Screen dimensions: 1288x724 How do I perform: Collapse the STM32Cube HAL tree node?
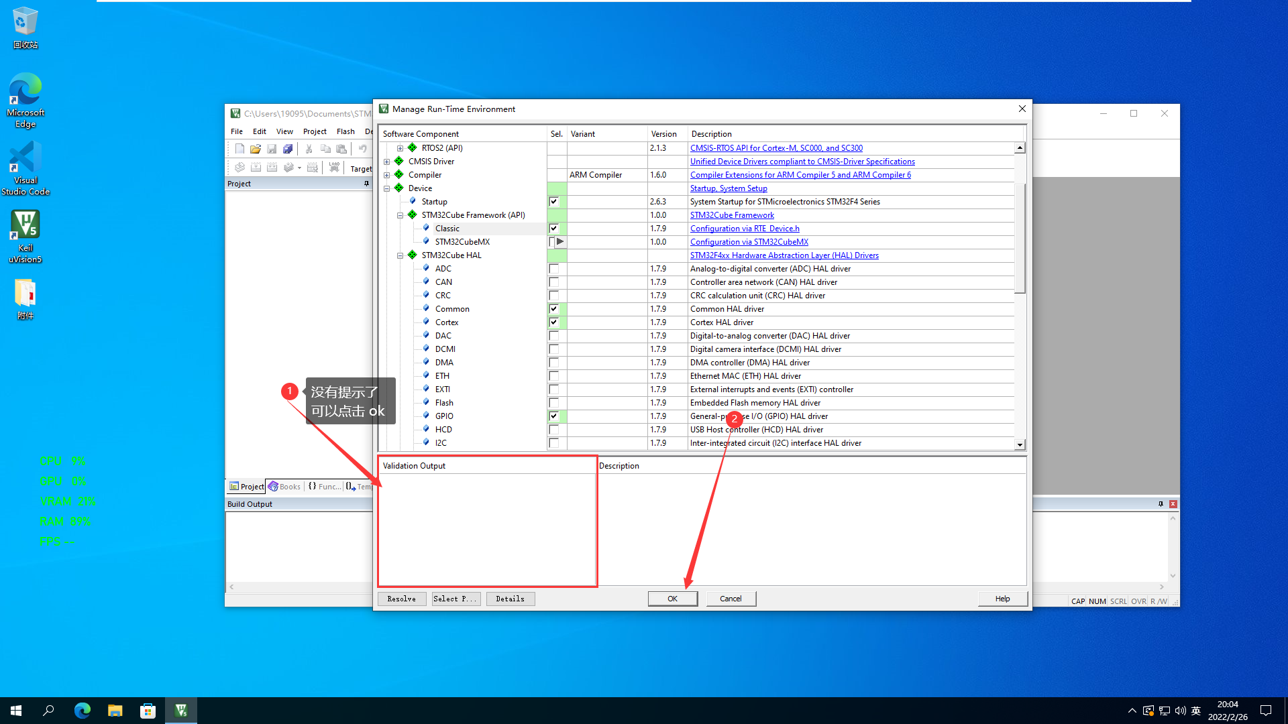(400, 255)
